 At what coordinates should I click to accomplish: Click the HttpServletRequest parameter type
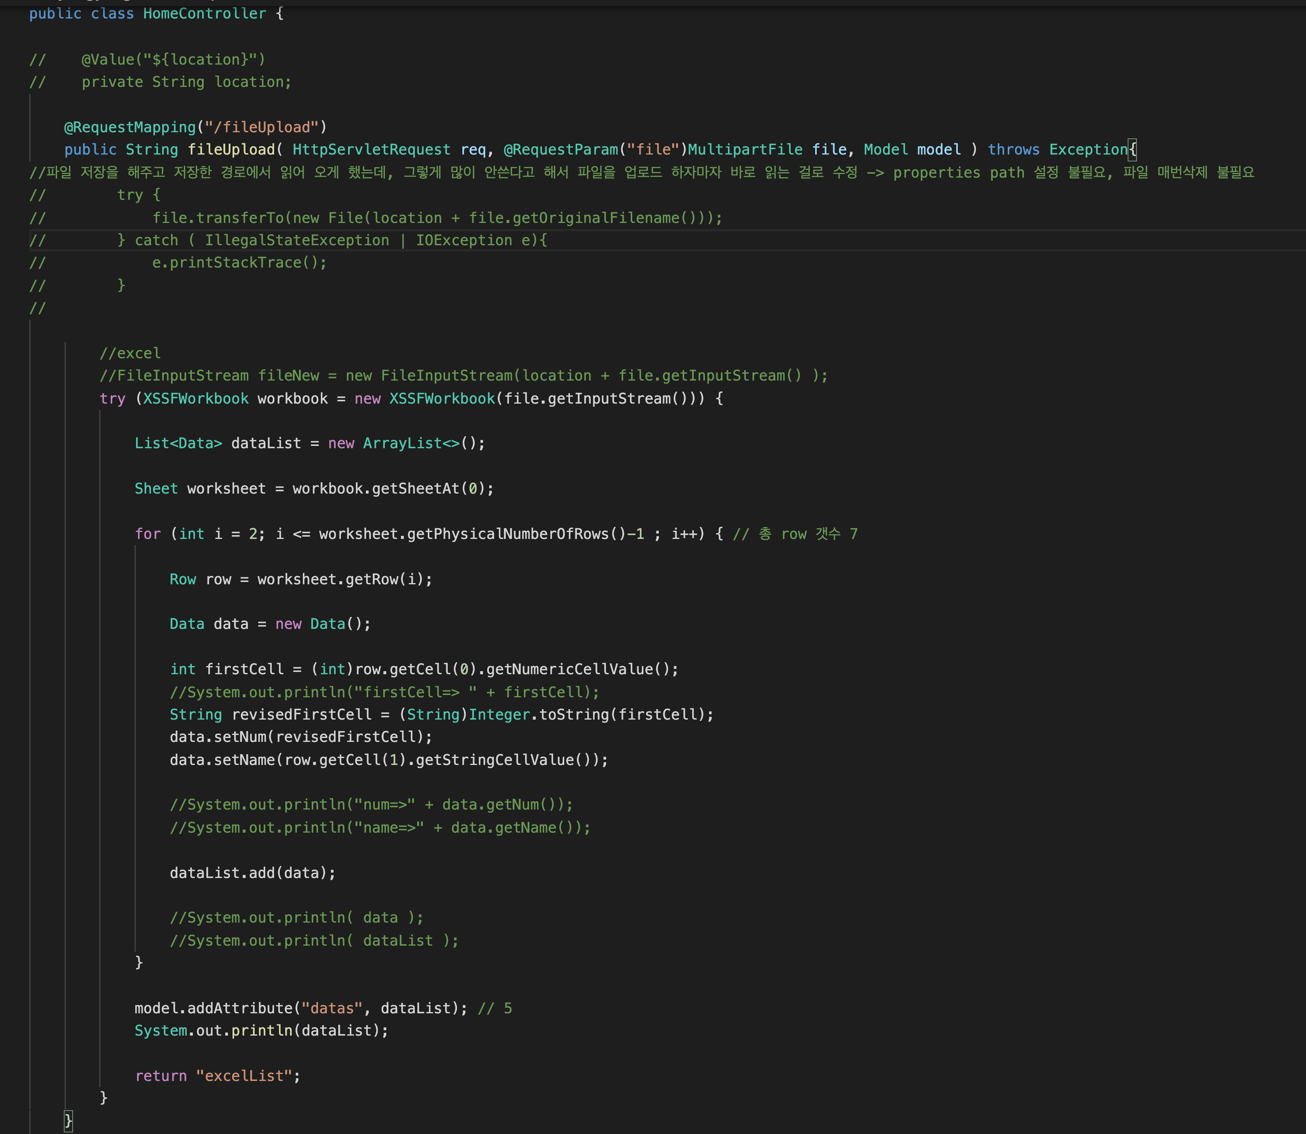coord(371,150)
